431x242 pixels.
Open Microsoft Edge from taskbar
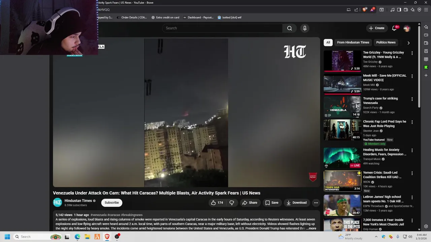[77, 237]
